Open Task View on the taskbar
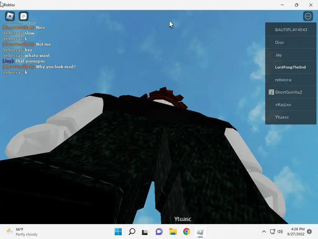 145,232
